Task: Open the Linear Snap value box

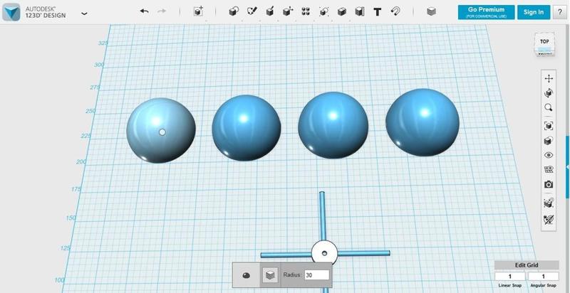Action: [x=509, y=277]
